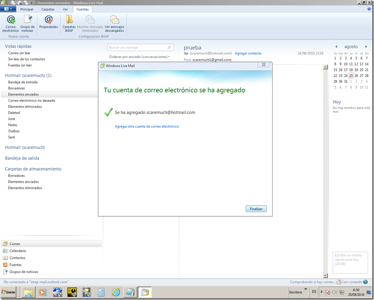Click the Agregar contacto link

coord(248,53)
